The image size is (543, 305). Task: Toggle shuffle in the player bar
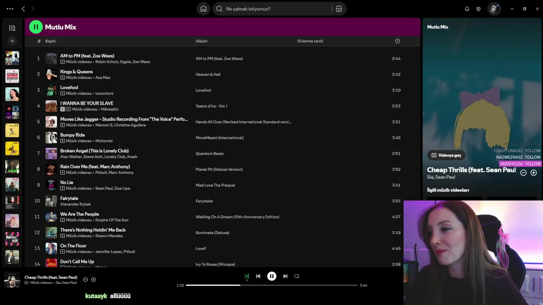[x=246, y=276]
